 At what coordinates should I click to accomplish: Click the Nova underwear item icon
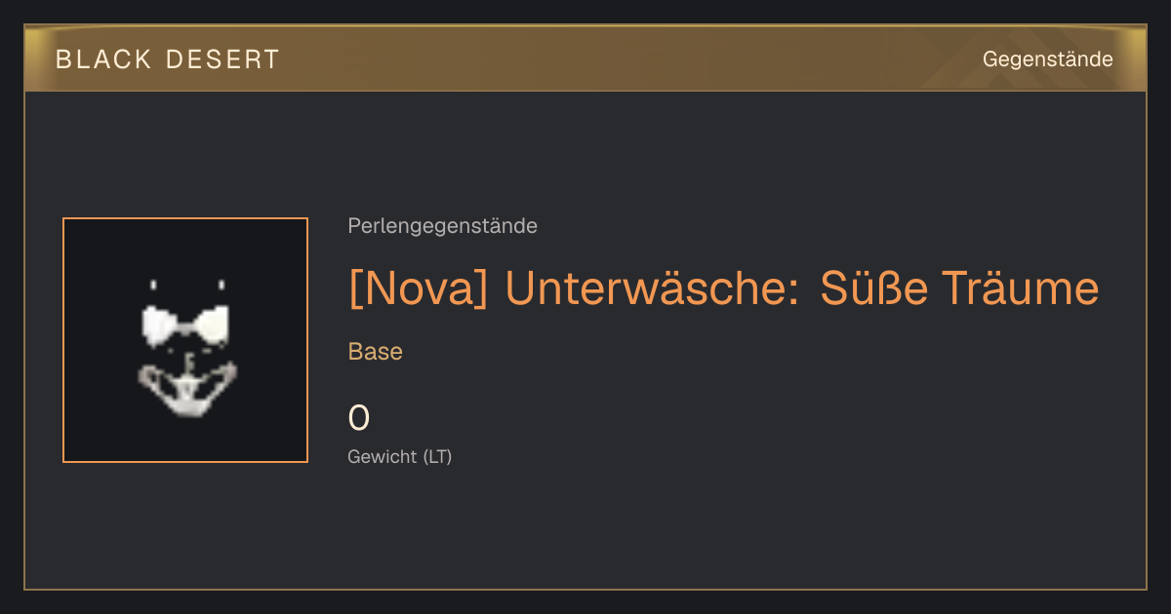[185, 340]
